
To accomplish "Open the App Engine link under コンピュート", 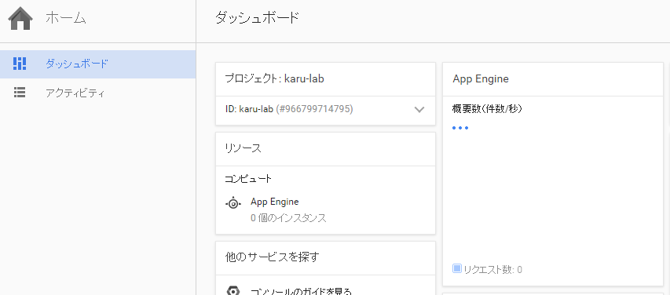I will tap(275, 202).
